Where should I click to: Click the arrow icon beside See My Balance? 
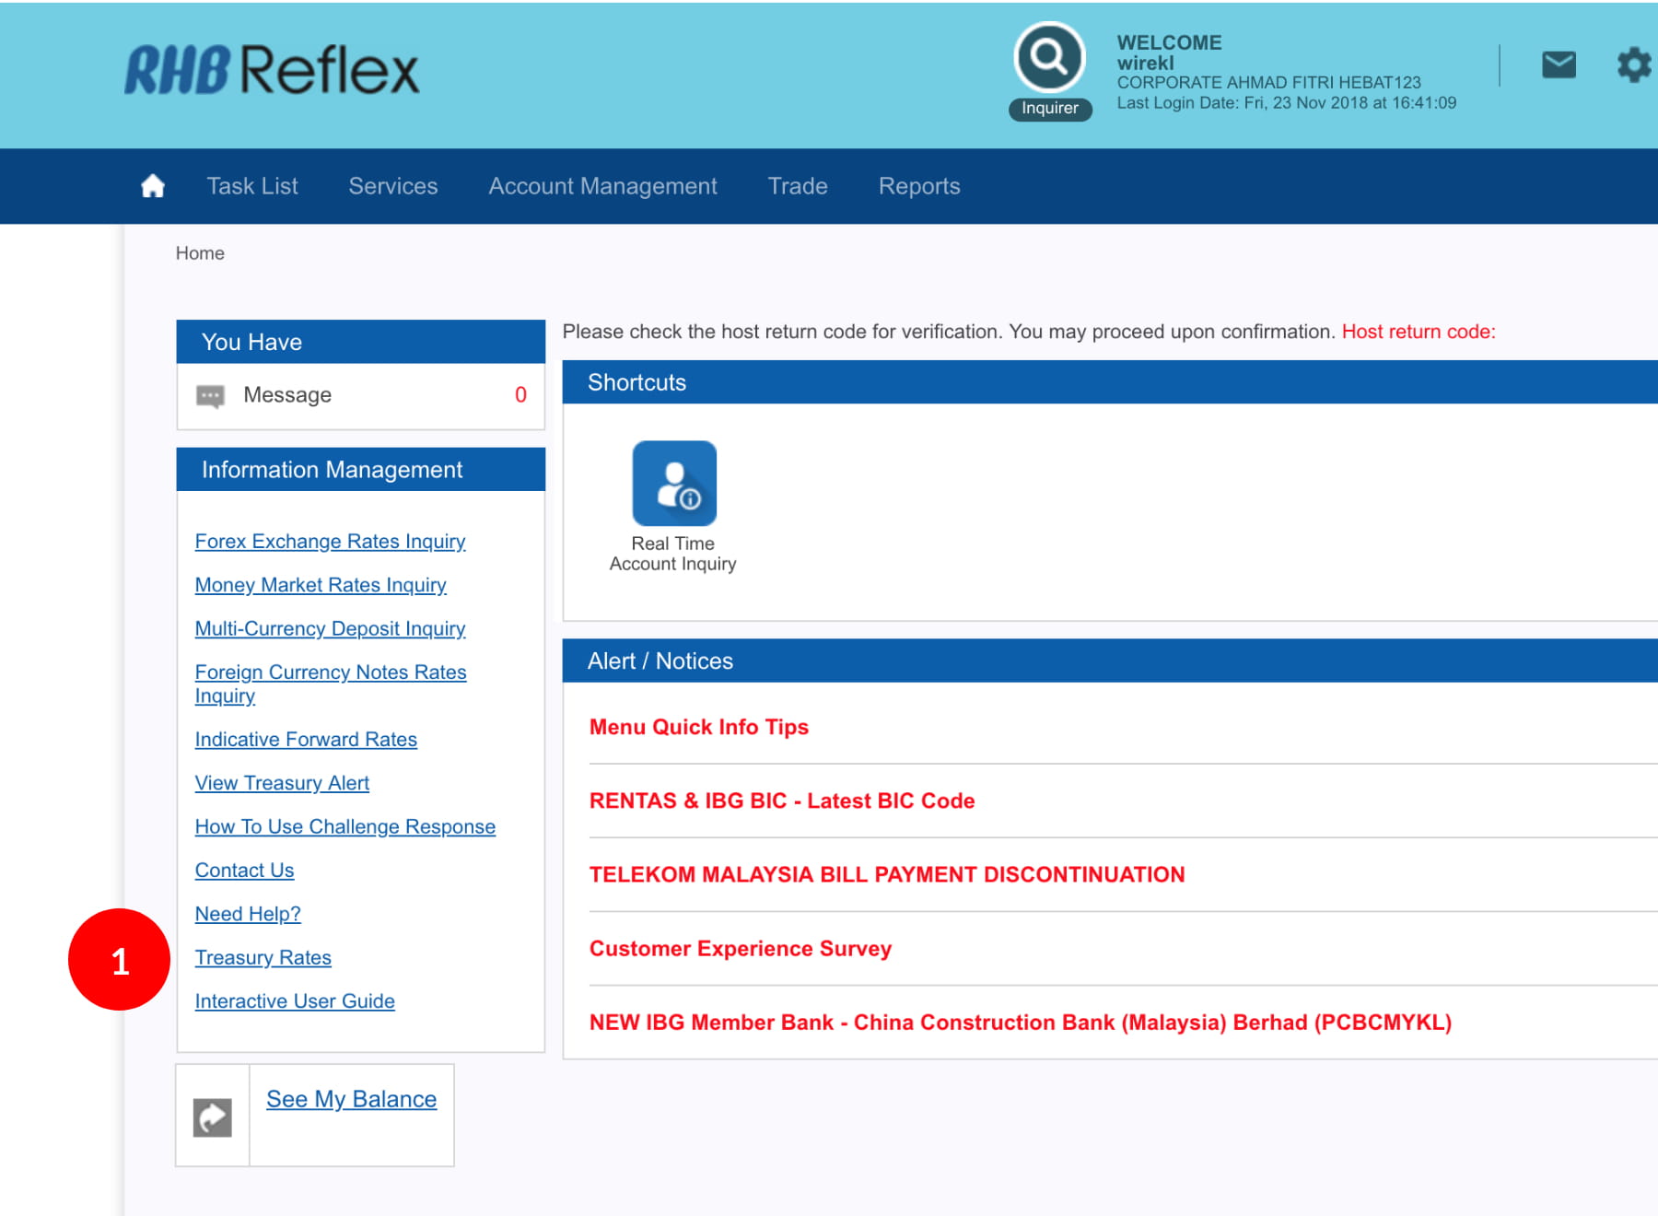(213, 1117)
